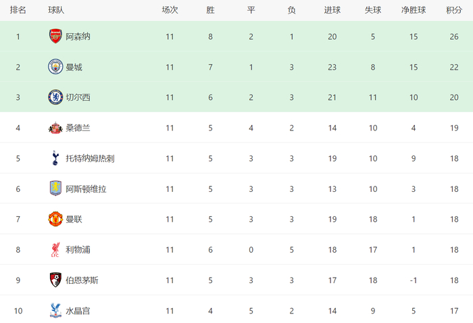
Task: Click the Manchester United club crest
Action: 55,219
